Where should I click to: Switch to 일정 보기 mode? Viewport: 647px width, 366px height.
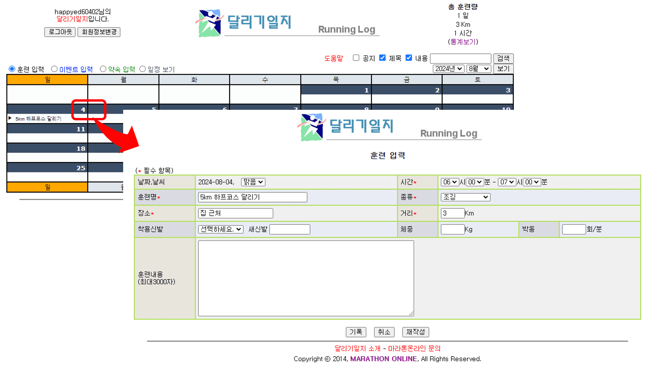tap(142, 69)
